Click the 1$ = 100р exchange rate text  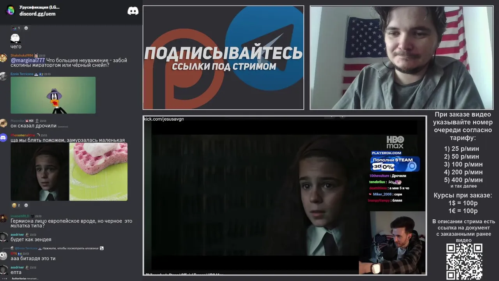463,203
